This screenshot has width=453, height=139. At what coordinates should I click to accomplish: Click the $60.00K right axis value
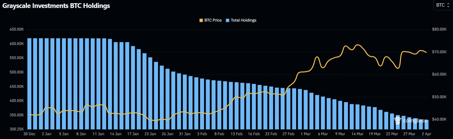pyautogui.click(x=439, y=74)
